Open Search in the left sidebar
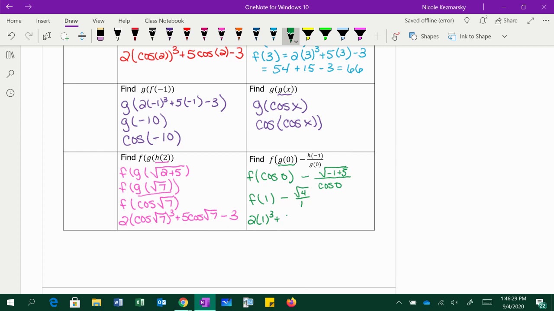Image resolution: width=554 pixels, height=311 pixels. (x=10, y=74)
